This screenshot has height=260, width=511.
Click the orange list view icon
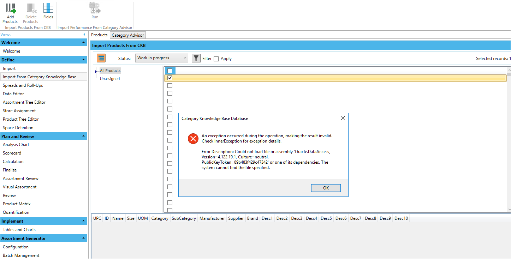[101, 58]
